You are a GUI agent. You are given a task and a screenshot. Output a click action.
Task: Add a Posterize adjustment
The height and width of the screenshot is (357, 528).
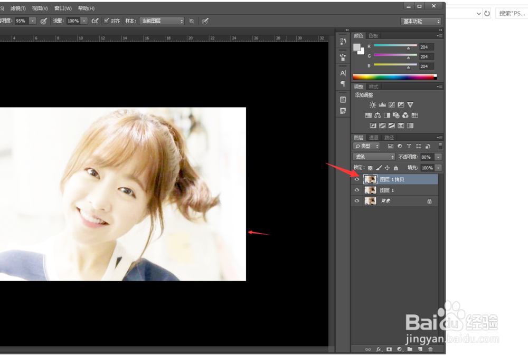point(382,126)
